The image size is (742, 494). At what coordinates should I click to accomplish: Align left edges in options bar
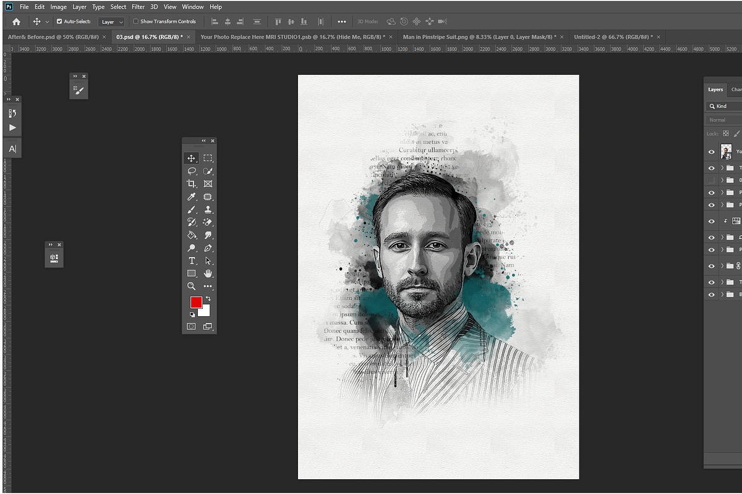(x=215, y=22)
